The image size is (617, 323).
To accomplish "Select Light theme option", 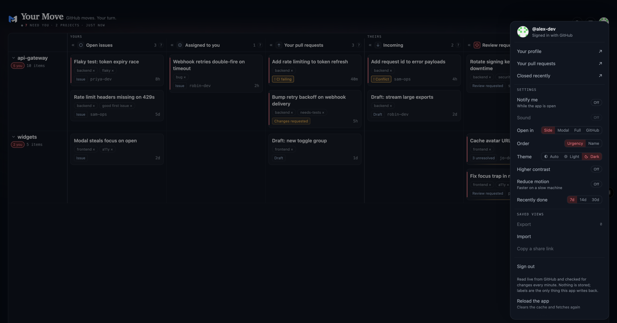I will pyautogui.click(x=571, y=157).
